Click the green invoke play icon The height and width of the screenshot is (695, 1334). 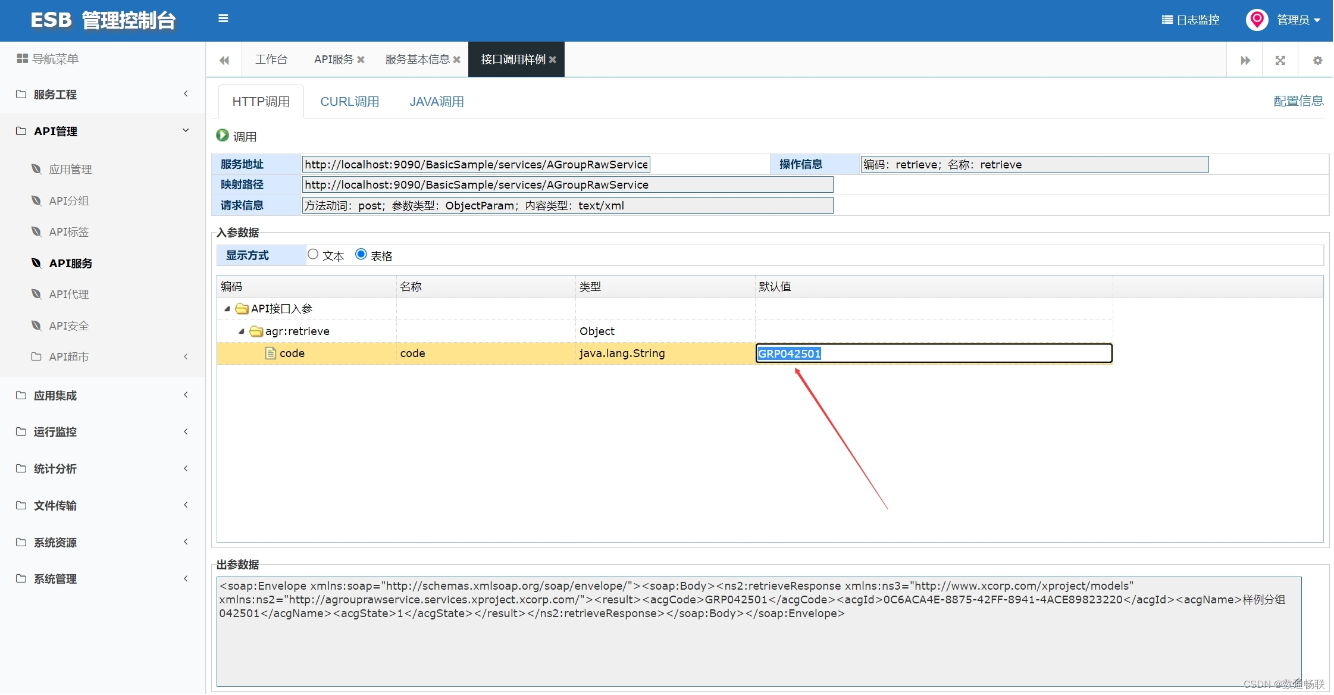pos(223,136)
